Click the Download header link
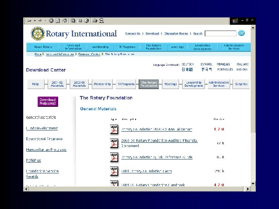Image resolution: width=279 pixels, height=209 pixels. 152,33
